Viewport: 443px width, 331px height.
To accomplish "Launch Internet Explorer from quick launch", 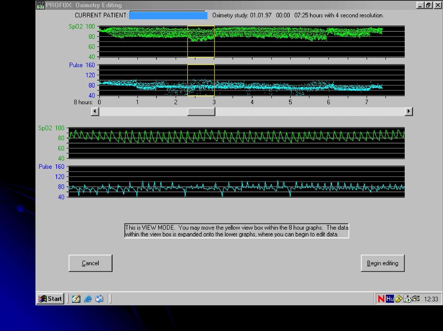I will click(x=88, y=299).
